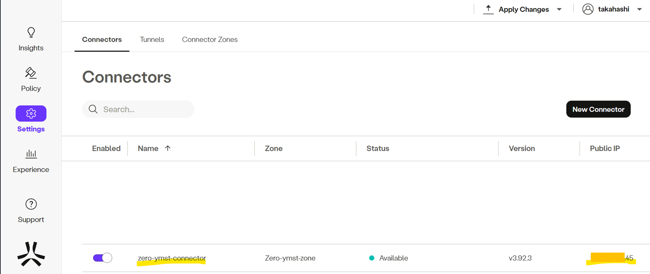Click the Apply Changes upload icon
This screenshot has width=650, height=274.
(488, 9)
